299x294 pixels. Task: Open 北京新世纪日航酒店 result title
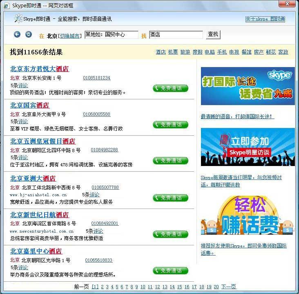(x=40, y=215)
